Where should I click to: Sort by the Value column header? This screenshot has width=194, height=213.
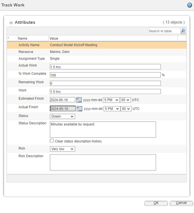[113, 38]
